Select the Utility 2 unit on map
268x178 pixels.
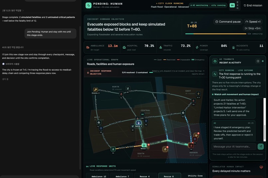95,89
